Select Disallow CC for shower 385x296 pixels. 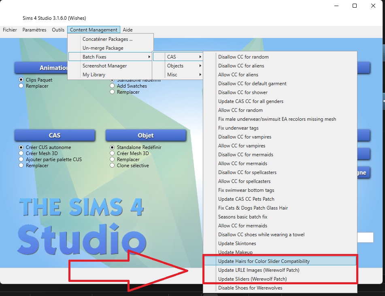click(x=280, y=92)
